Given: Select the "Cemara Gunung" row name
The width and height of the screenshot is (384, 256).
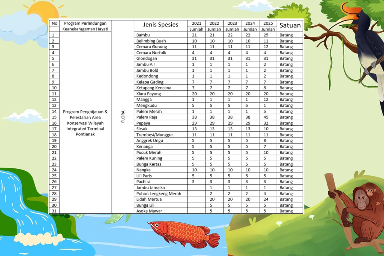Looking at the screenshot, I should click(x=160, y=47).
